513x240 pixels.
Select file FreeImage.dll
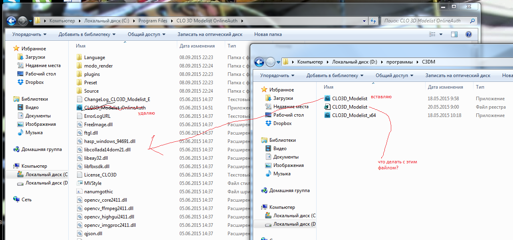click(98, 125)
